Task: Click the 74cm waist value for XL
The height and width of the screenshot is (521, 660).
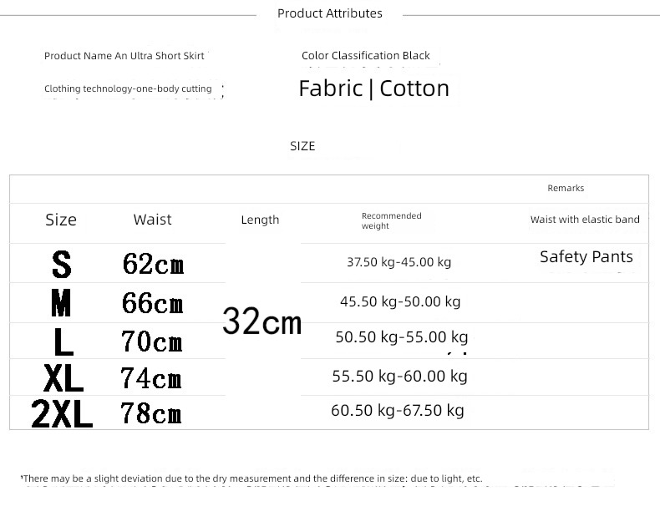Action: (x=151, y=378)
